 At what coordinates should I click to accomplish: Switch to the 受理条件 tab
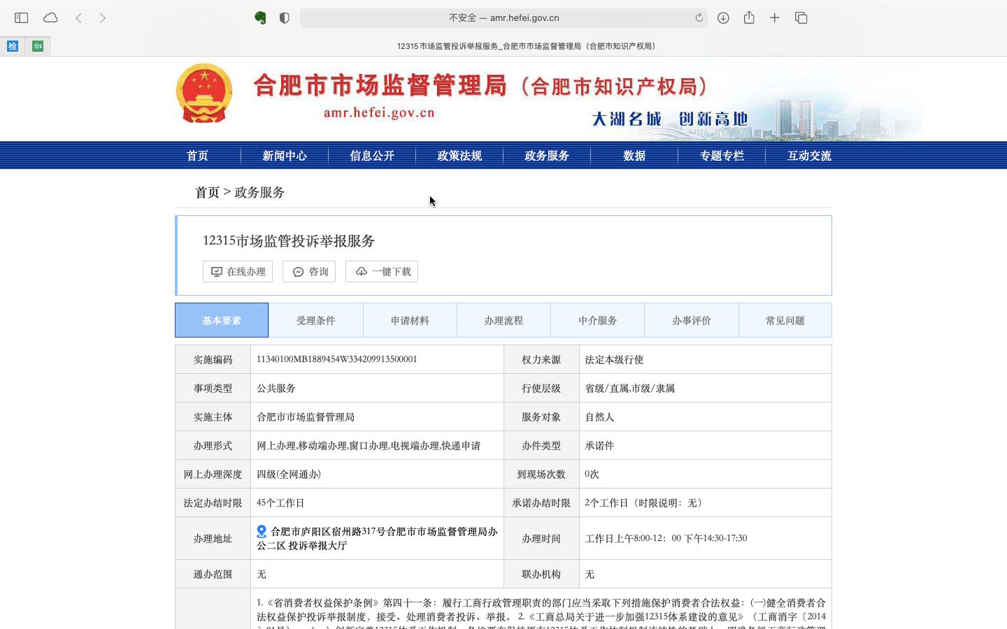pyautogui.click(x=315, y=320)
